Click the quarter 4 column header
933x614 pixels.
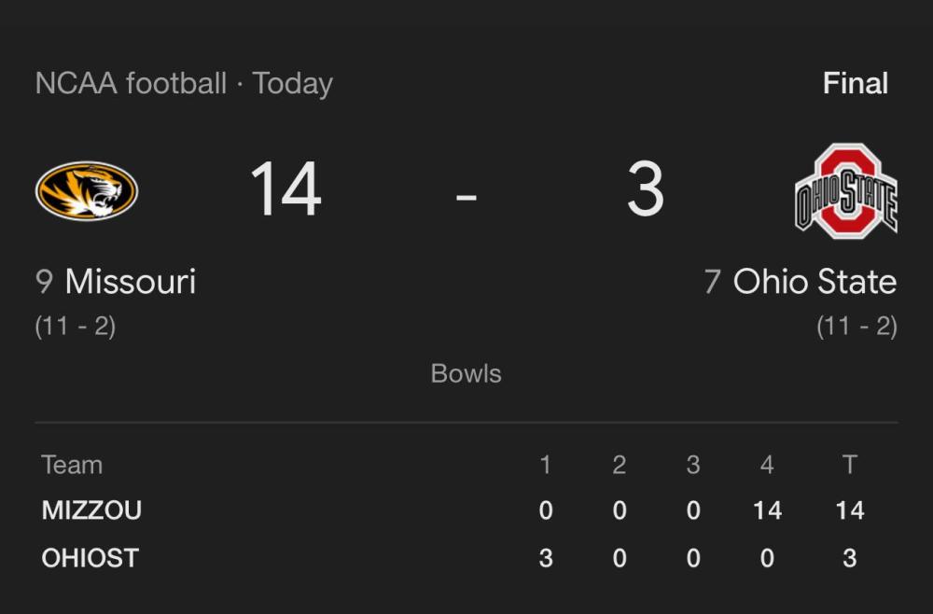[x=767, y=465]
